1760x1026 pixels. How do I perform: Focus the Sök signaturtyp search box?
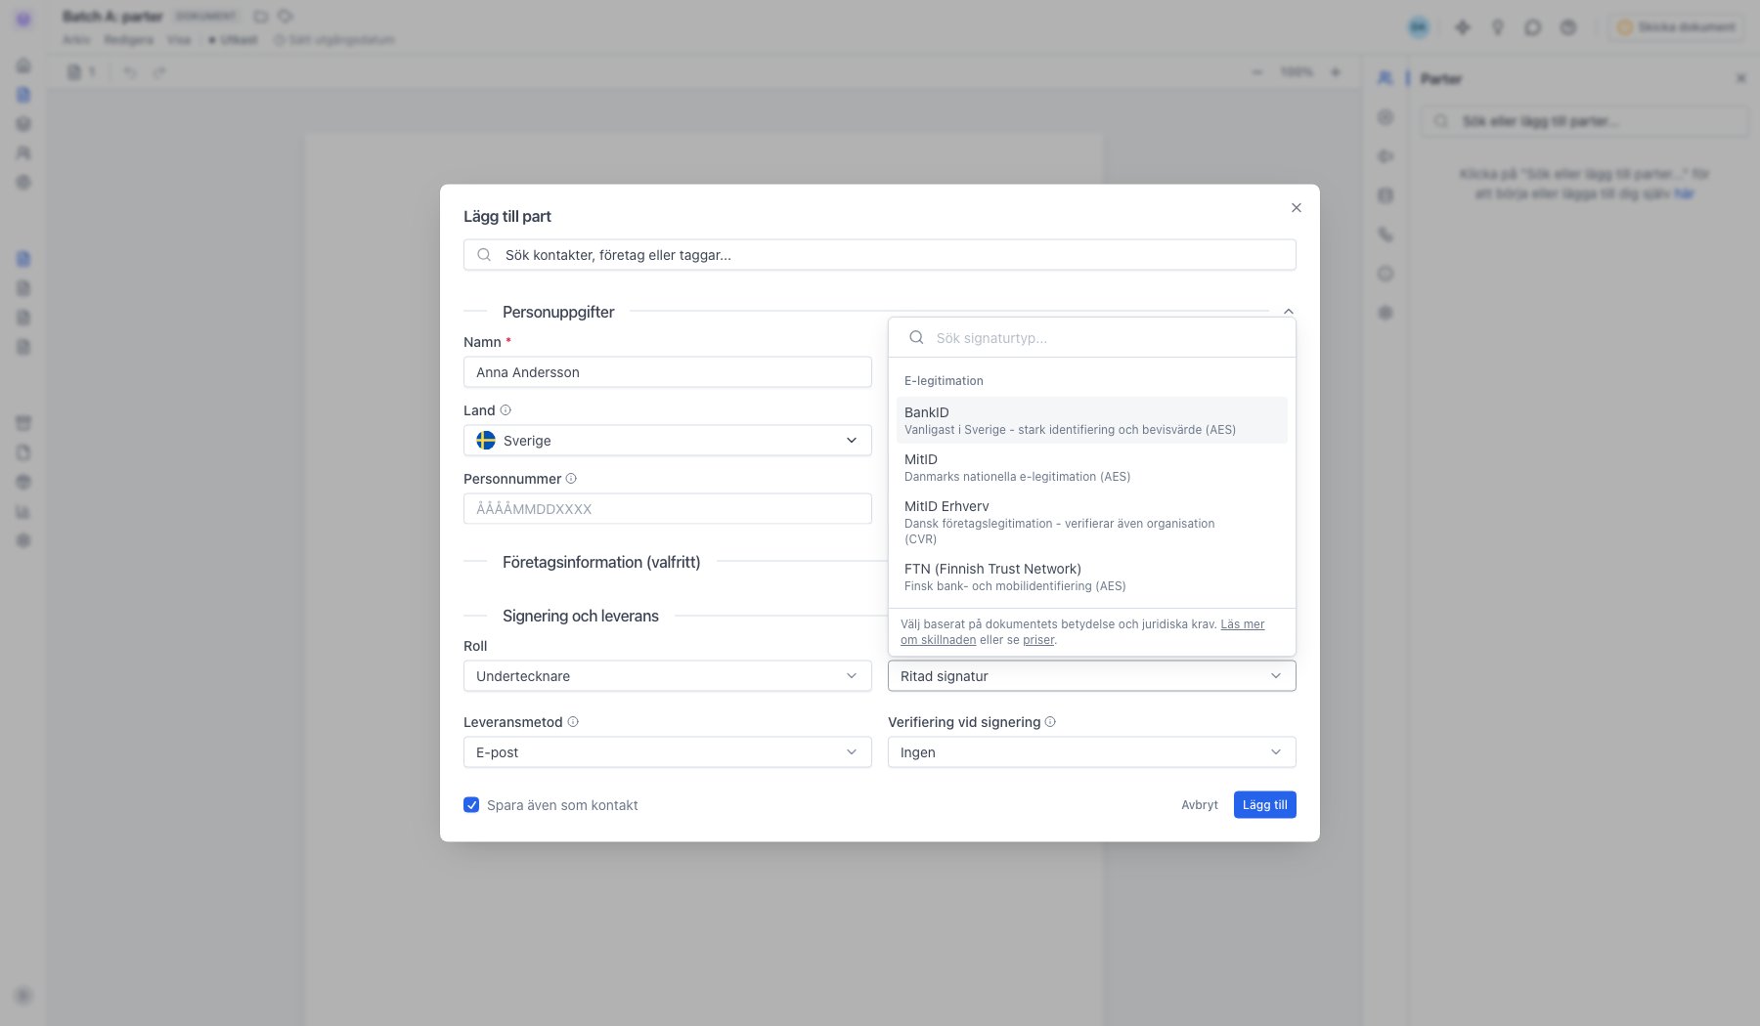1092,337
